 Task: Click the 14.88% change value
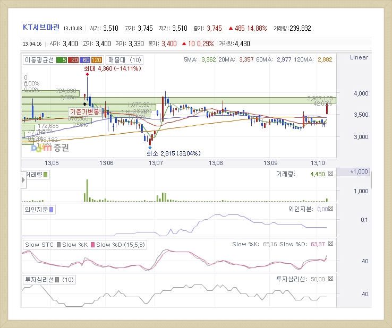pos(257,28)
